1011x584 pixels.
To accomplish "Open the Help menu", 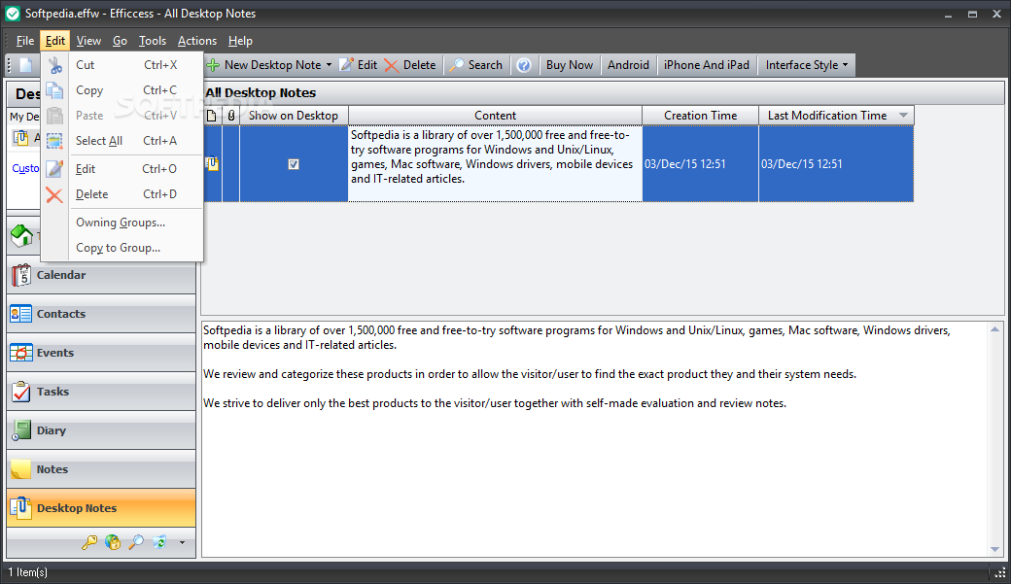I will [x=240, y=41].
